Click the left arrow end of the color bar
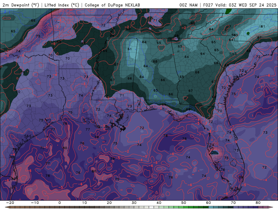The width and height of the screenshot is (278, 209). click(7, 207)
